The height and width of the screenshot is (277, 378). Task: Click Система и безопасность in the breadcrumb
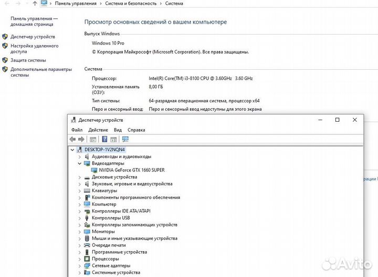click(131, 3)
